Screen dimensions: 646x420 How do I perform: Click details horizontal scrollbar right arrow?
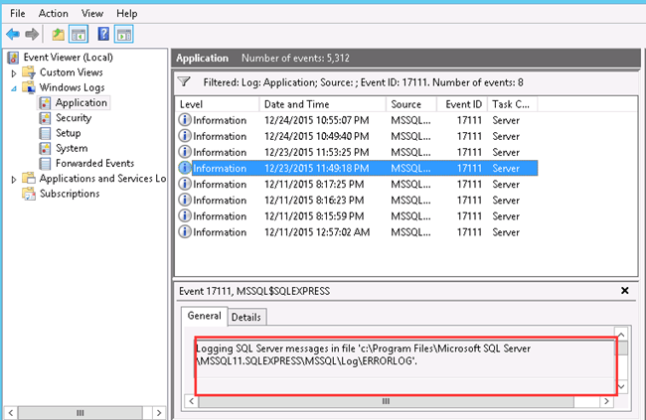(x=606, y=401)
